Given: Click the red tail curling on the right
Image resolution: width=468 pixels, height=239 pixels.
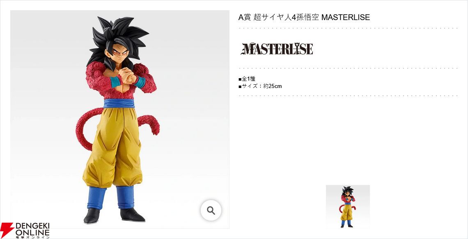Looking at the screenshot, I should (150, 123).
